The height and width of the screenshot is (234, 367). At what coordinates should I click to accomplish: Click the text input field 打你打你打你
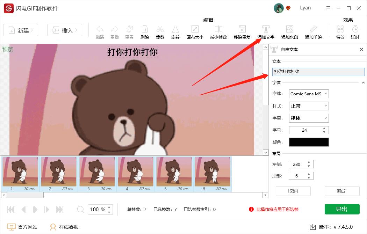pyautogui.click(x=318, y=72)
